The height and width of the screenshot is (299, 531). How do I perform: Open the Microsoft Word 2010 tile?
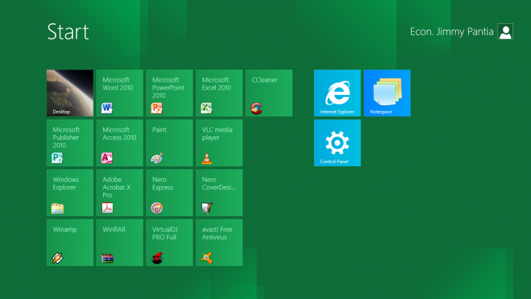(x=119, y=93)
